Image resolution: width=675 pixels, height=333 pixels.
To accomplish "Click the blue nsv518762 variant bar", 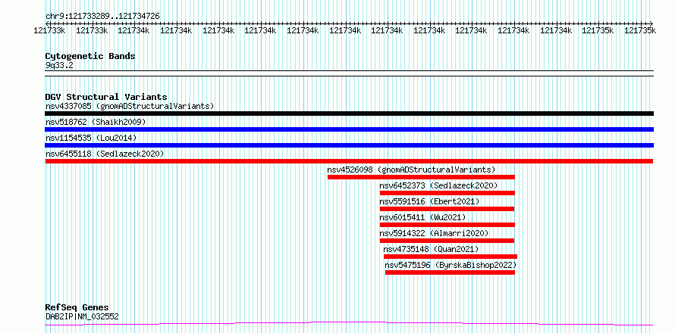I will [x=349, y=129].
